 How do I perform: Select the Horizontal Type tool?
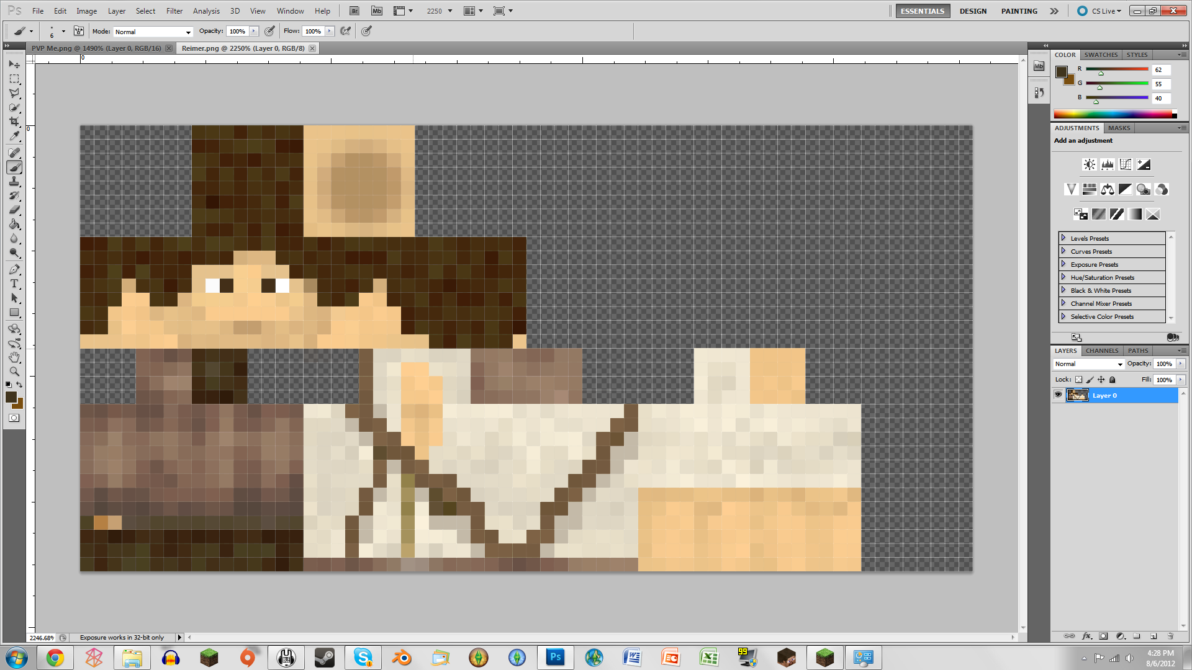tap(14, 284)
